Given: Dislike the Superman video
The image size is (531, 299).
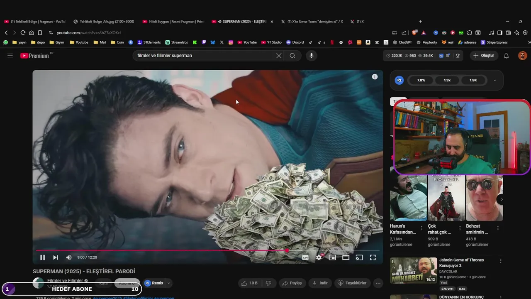Looking at the screenshot, I should click(x=268, y=283).
